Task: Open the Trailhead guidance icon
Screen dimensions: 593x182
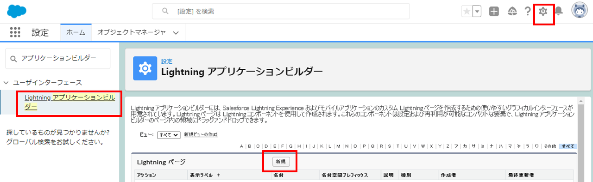Action: click(x=512, y=11)
